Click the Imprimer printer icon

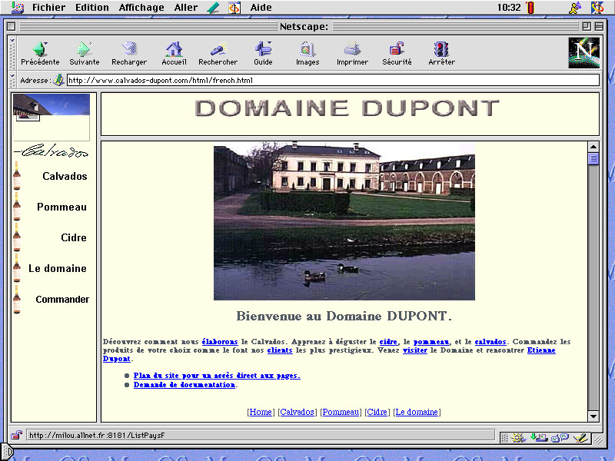click(x=352, y=49)
